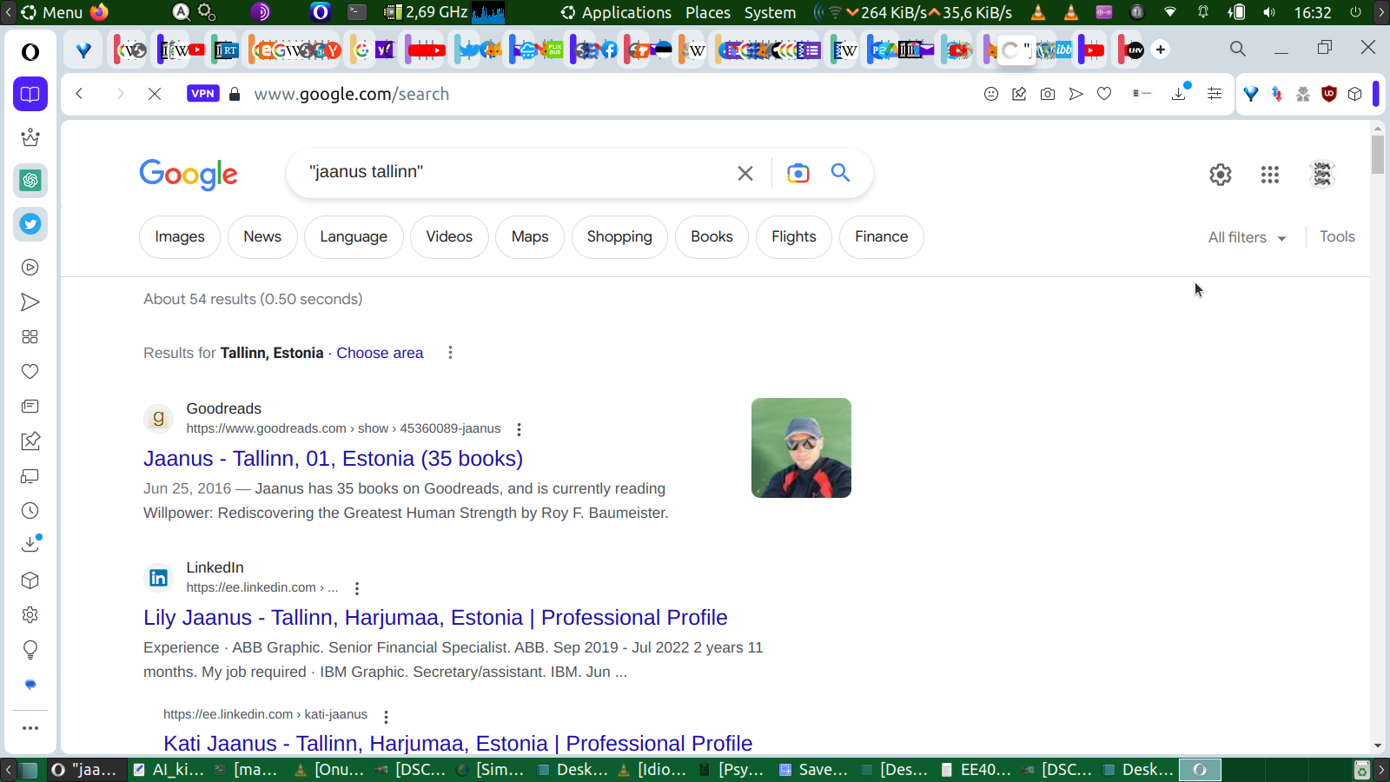The width and height of the screenshot is (1390, 782).
Task: Search open tabs with magnifier icon
Action: click(x=1238, y=50)
